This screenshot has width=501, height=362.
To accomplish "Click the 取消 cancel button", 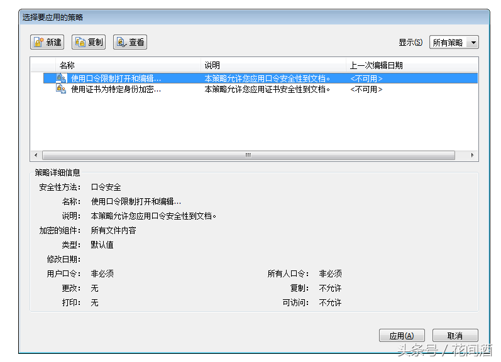I will pos(455,336).
